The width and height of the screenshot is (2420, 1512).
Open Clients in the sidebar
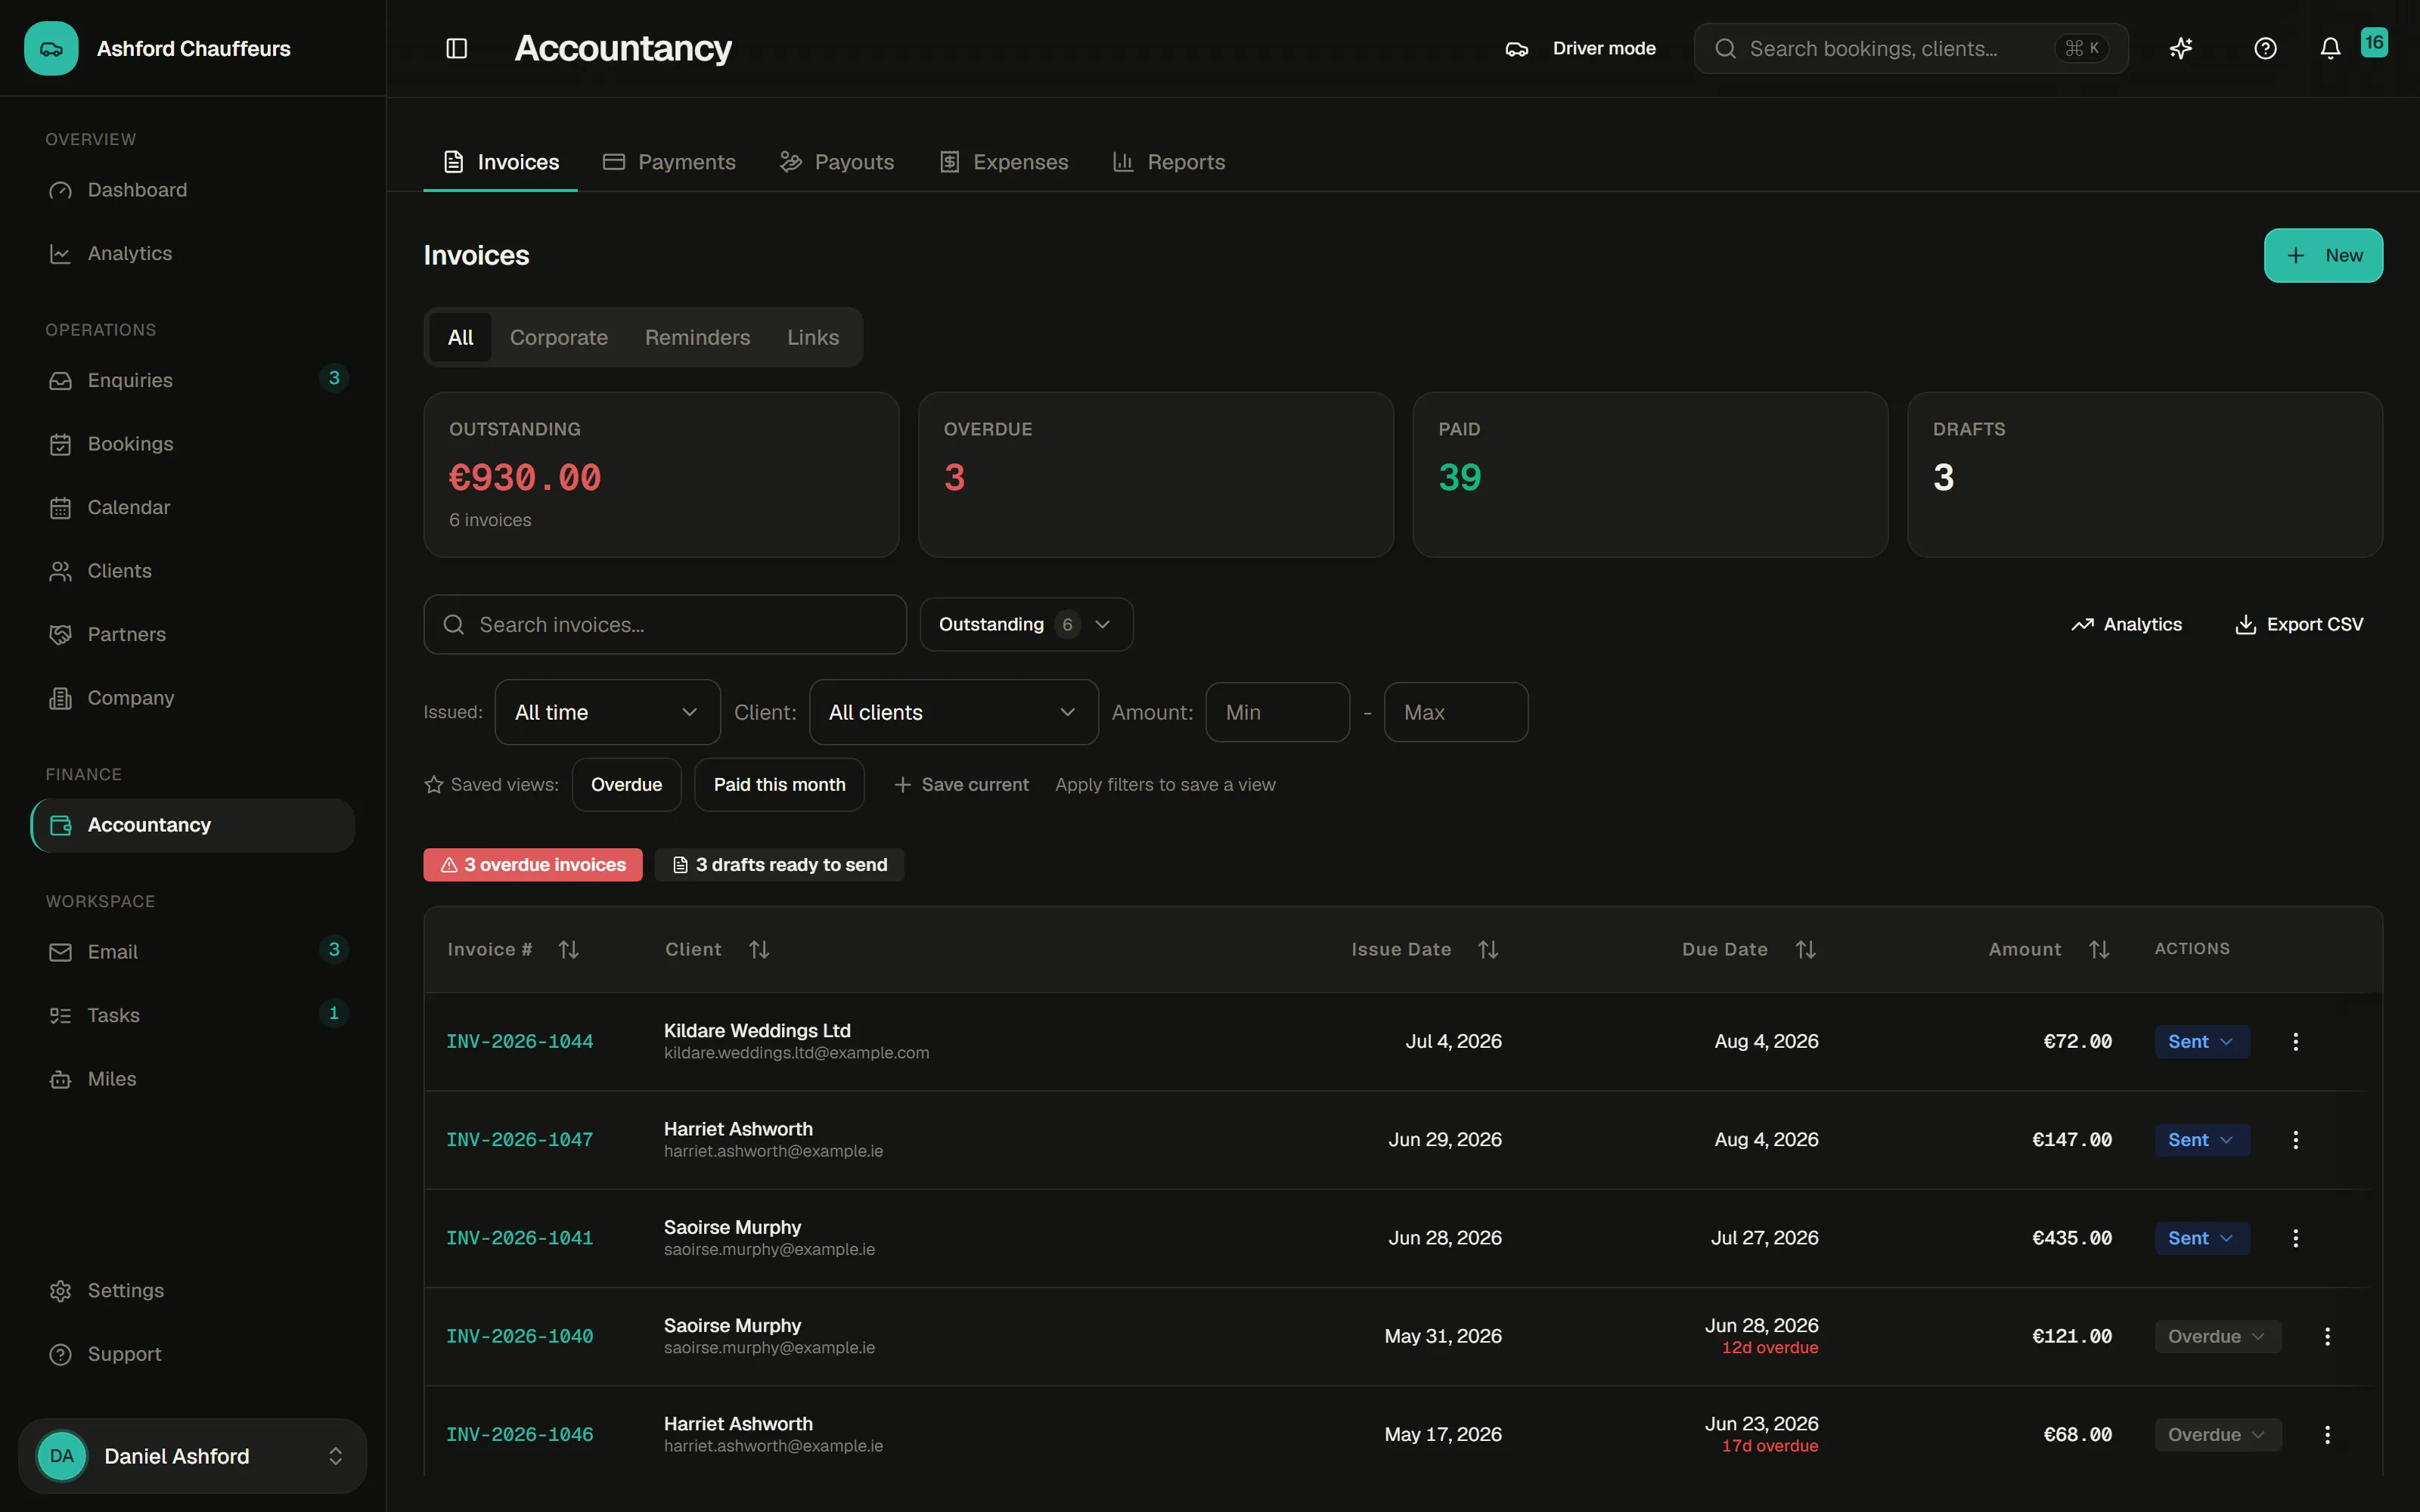[192, 571]
